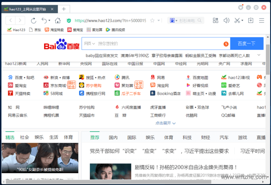Click the skin avatar icon in title bar

click(x=241, y=7)
